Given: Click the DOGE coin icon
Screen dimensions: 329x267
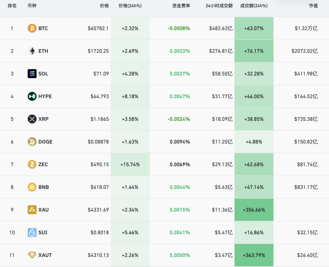Looking at the screenshot, I should [32, 142].
